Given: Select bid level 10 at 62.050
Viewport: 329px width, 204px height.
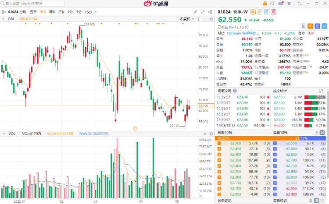Looking at the screenshot, I should [243, 194].
